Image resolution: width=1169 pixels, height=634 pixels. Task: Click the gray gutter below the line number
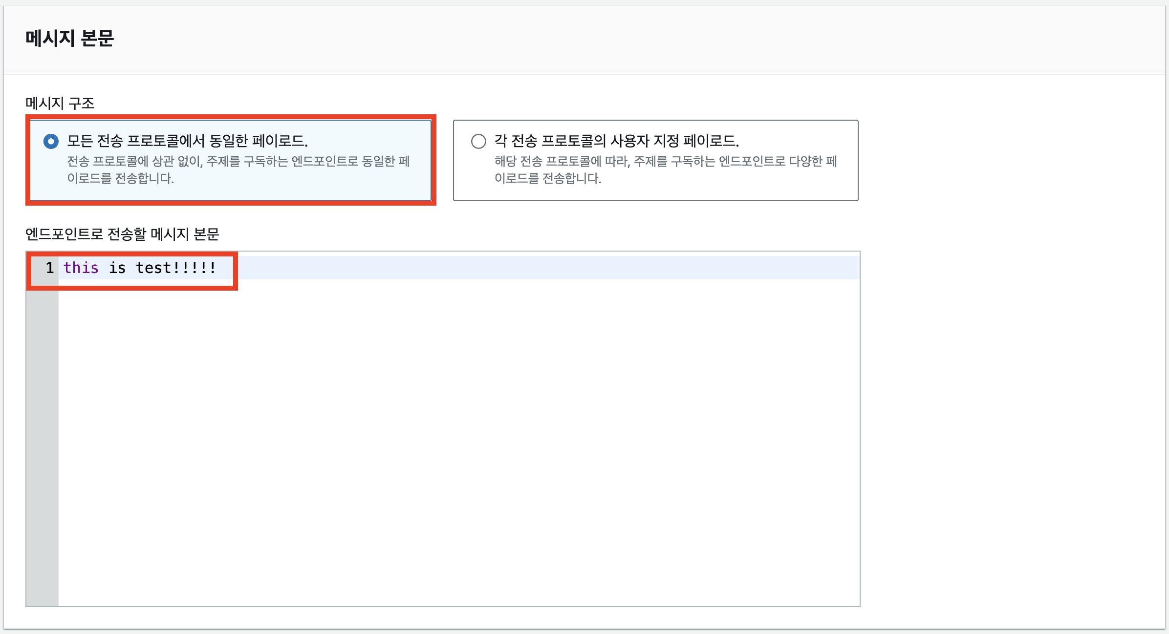(42, 415)
